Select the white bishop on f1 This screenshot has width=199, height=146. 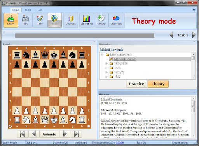(63, 120)
